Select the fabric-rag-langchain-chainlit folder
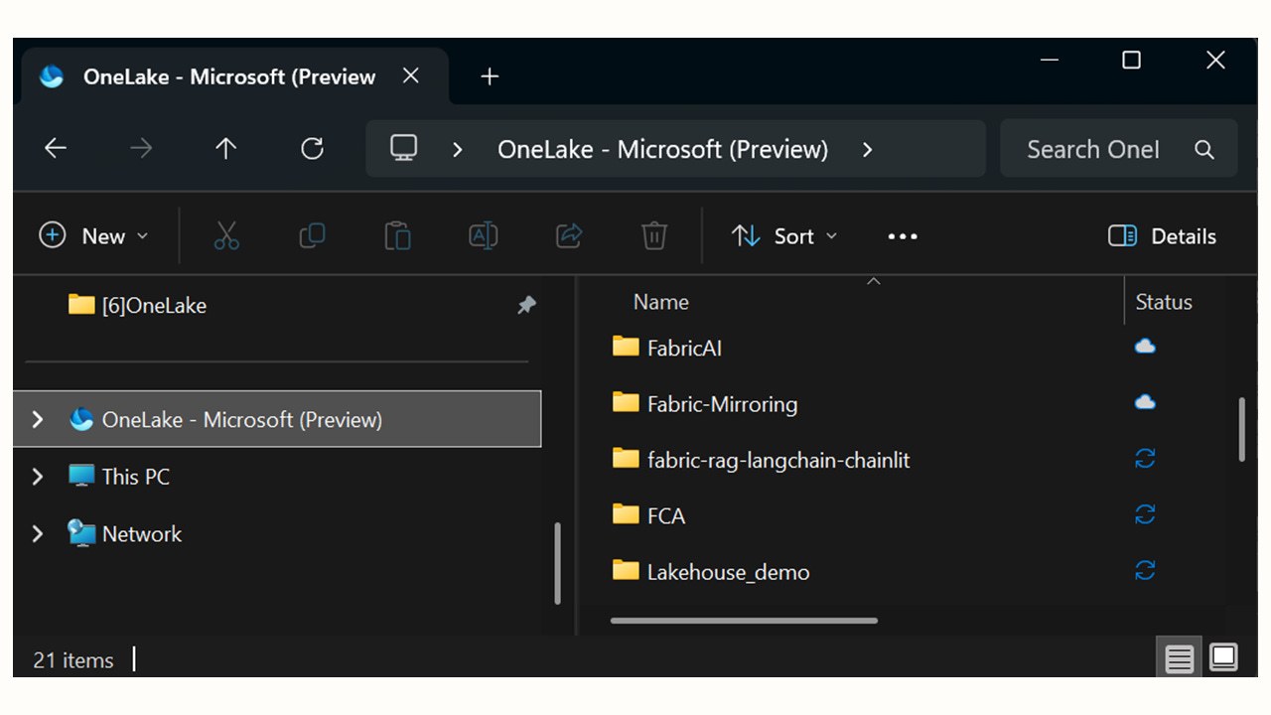 778,460
